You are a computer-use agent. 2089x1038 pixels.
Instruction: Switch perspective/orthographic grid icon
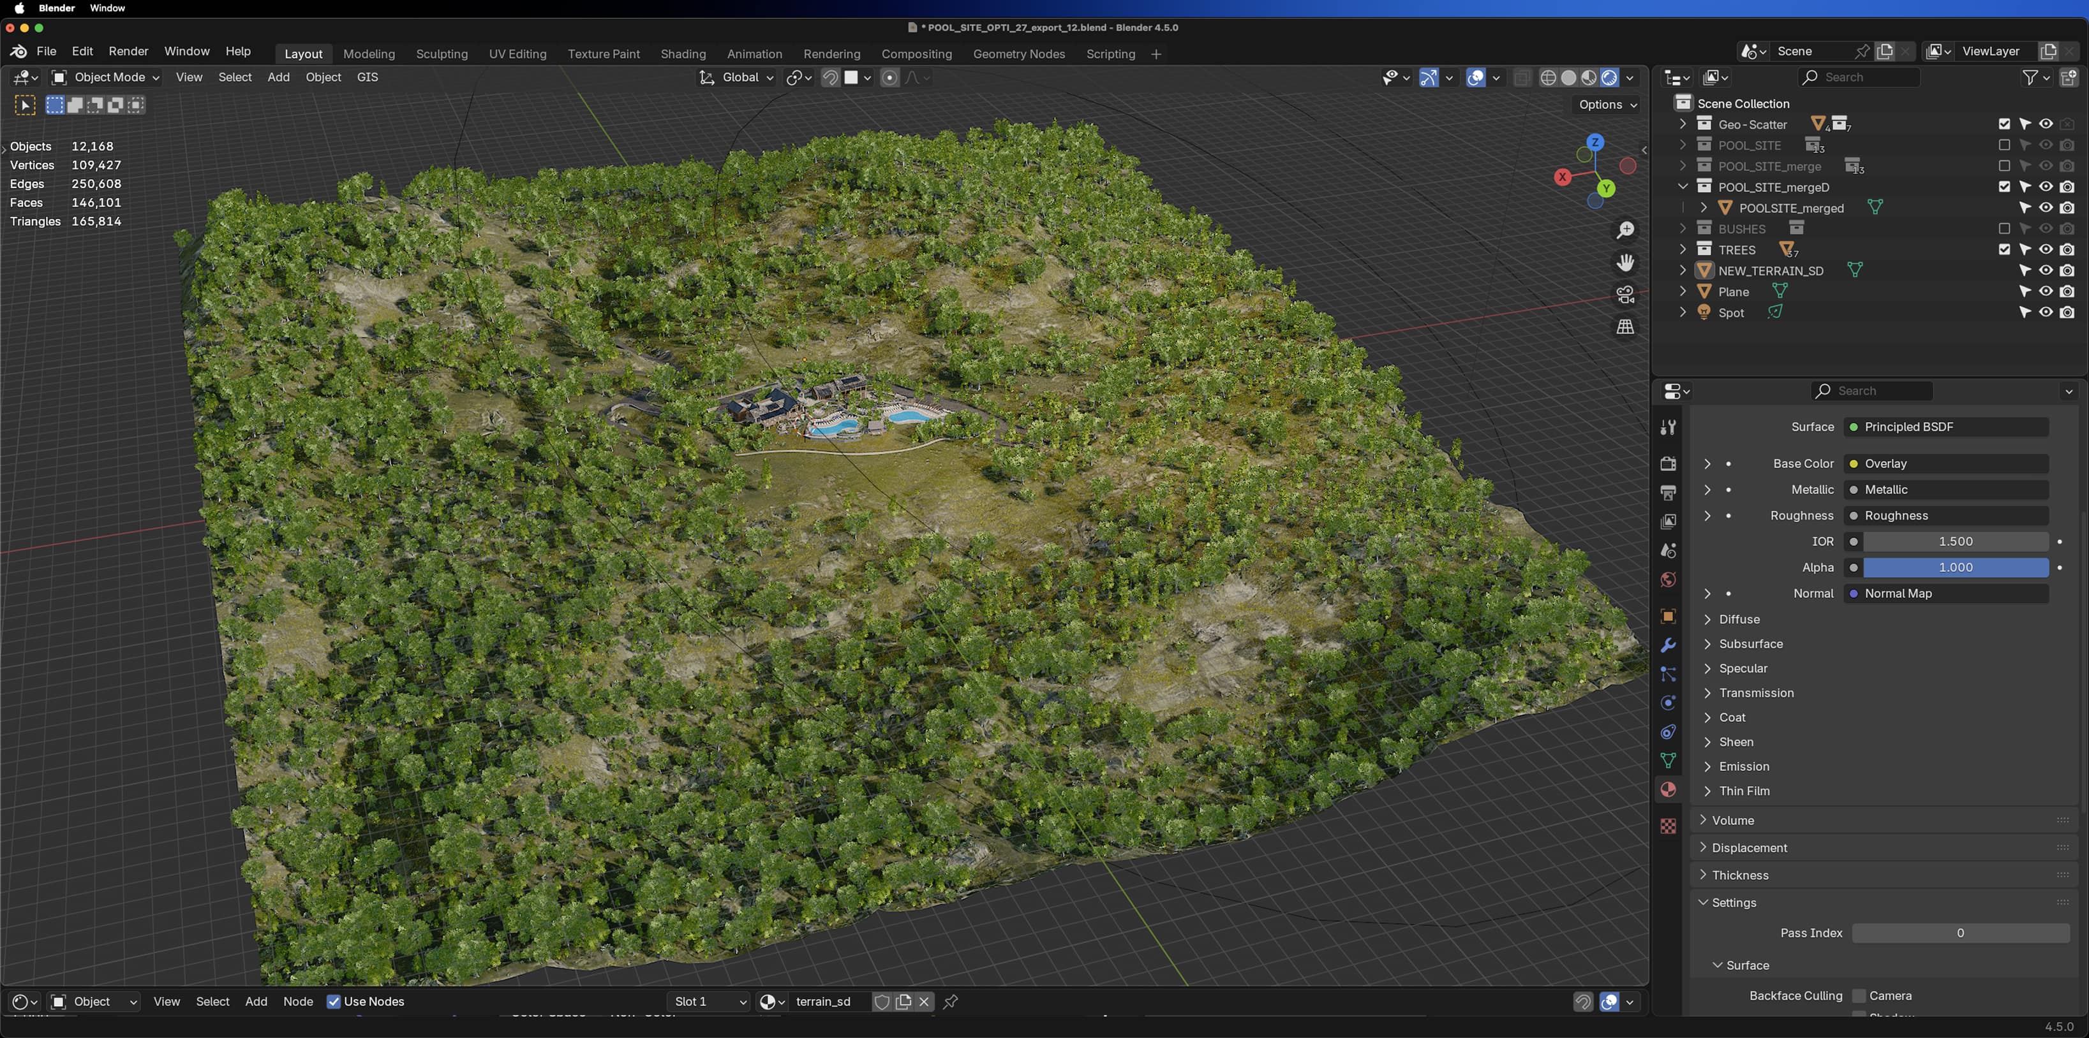click(1625, 326)
